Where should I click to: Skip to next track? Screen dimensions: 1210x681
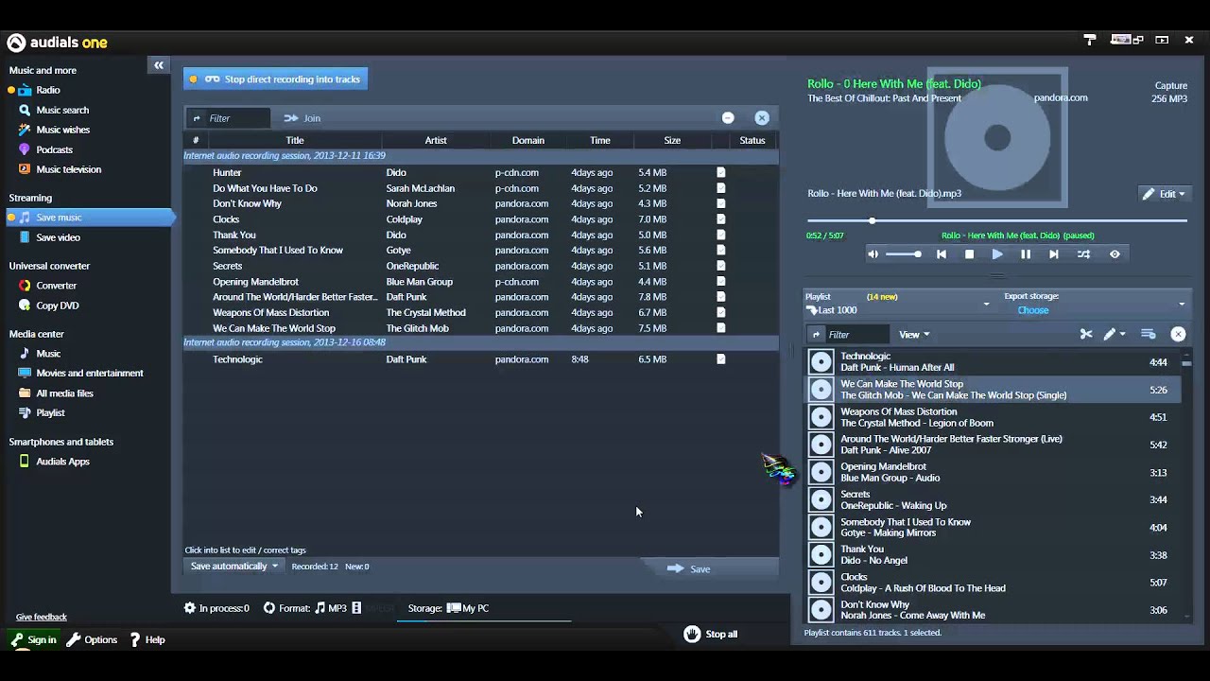point(1054,254)
